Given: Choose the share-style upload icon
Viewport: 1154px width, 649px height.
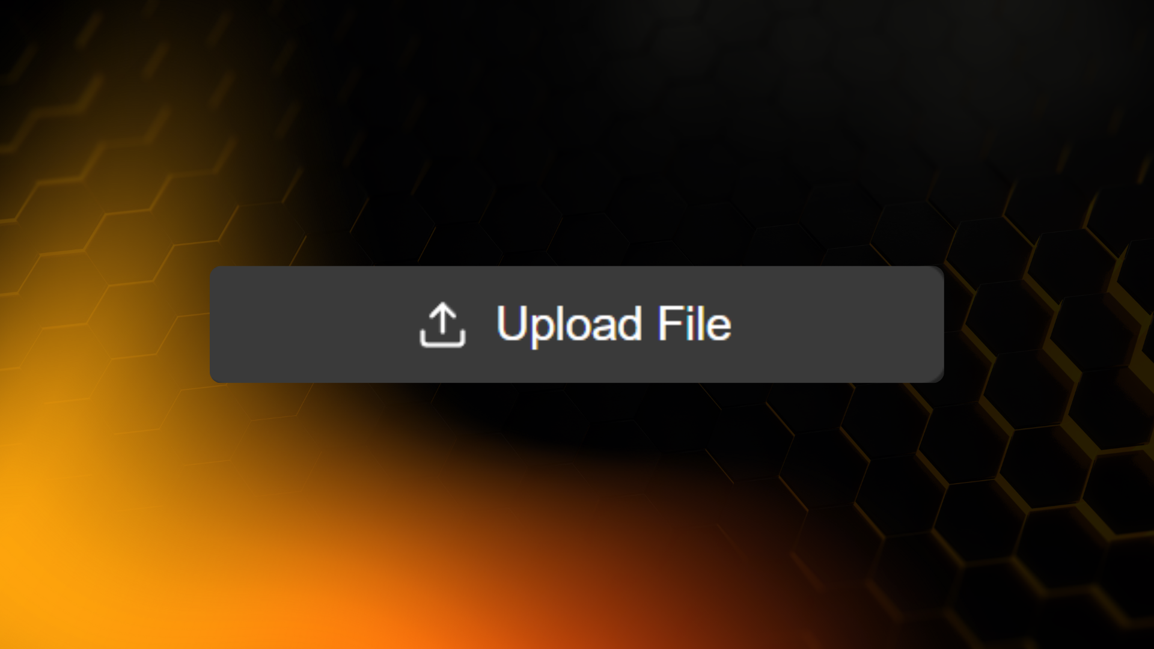Looking at the screenshot, I should (442, 324).
